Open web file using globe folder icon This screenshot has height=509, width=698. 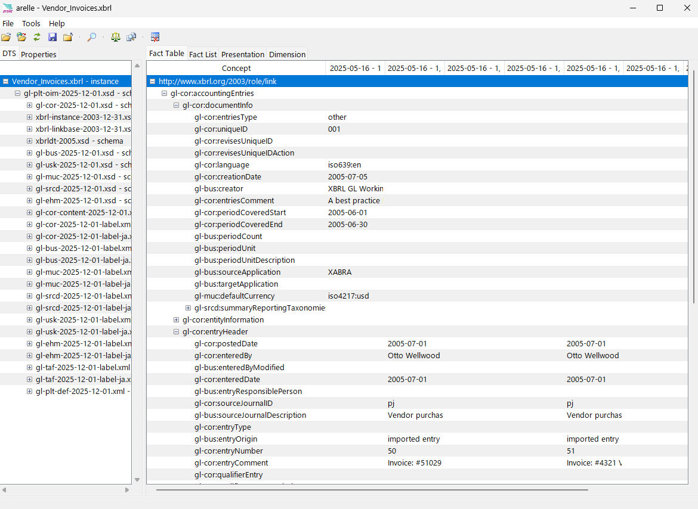point(21,38)
